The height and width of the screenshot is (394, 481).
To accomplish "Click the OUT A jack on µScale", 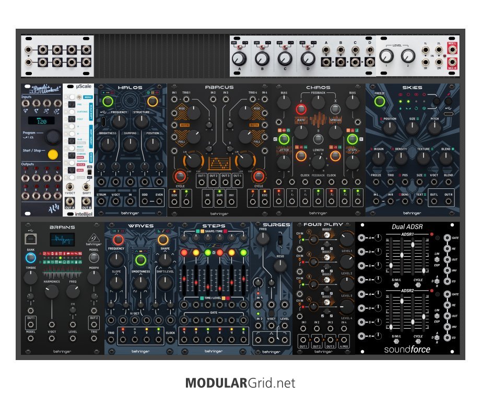I will pos(69,202).
